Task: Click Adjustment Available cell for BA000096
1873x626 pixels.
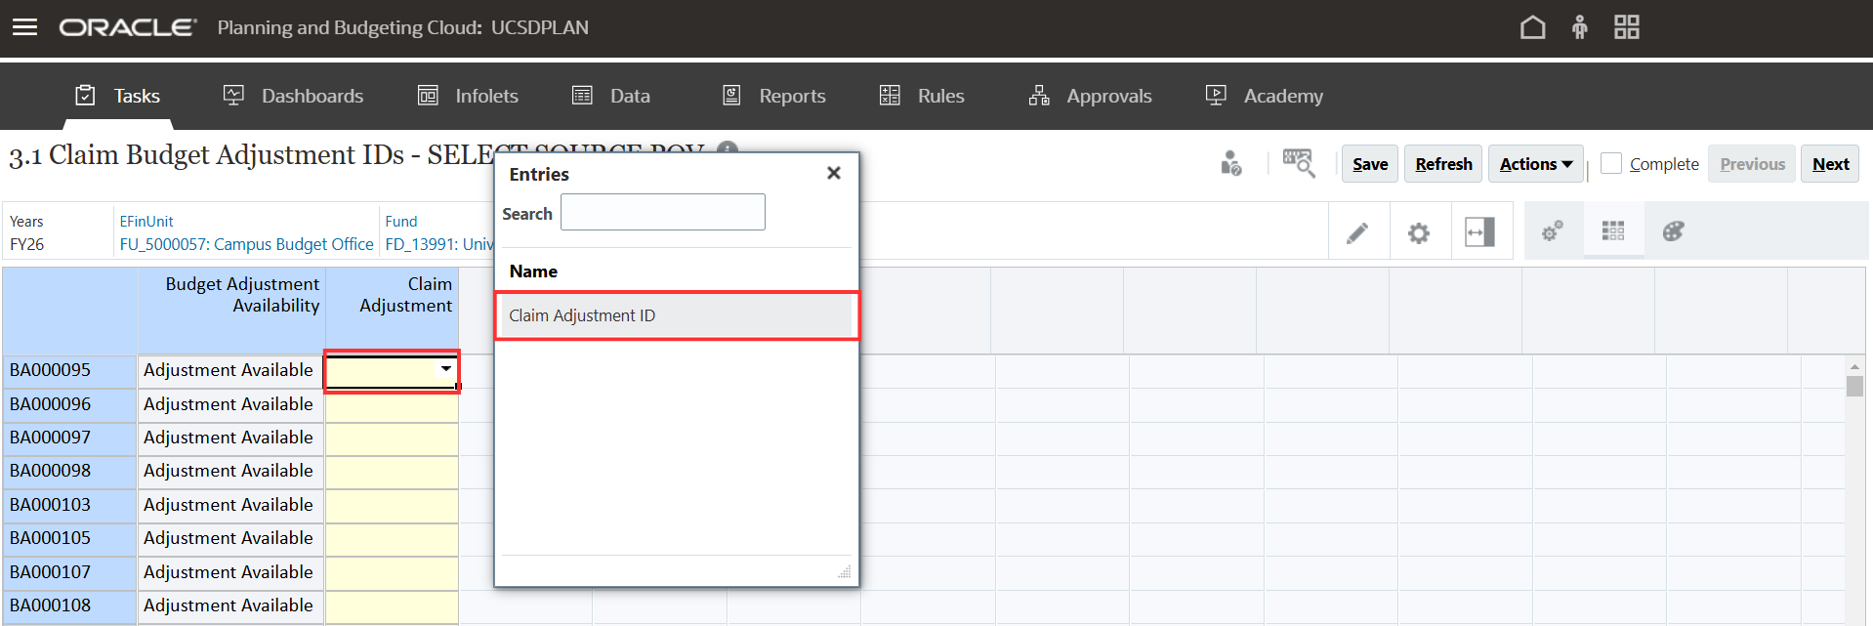Action: [230, 404]
